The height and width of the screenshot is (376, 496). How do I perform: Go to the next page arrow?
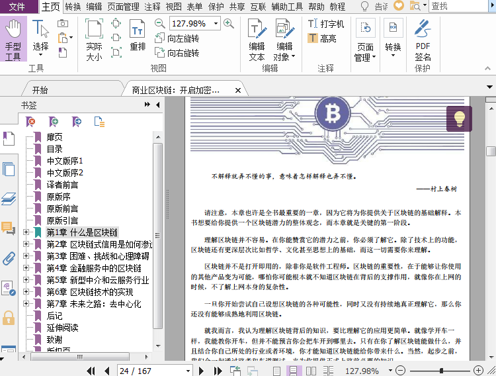[201, 371]
